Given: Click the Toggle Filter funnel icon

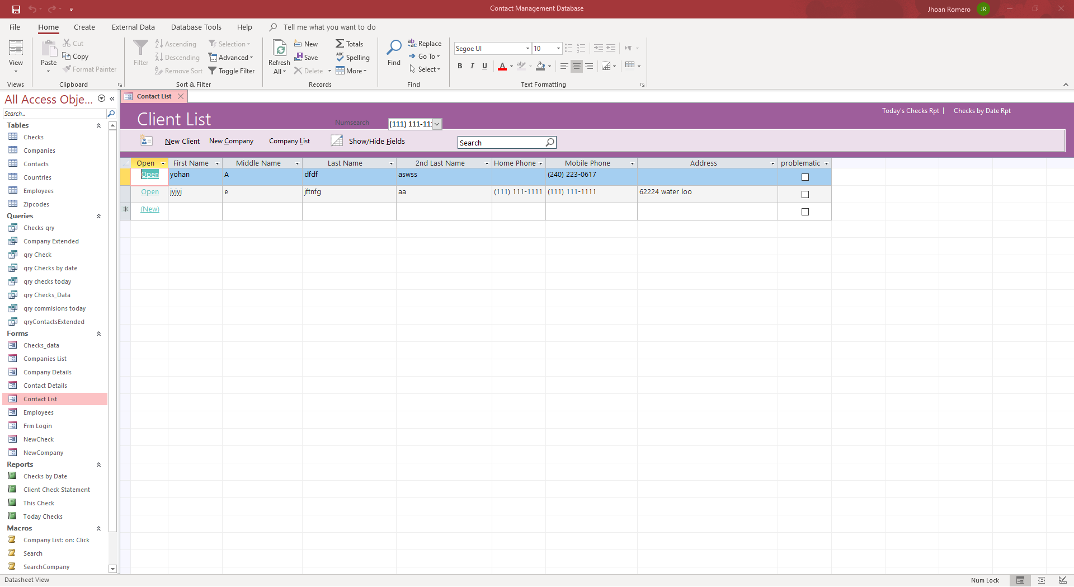Looking at the screenshot, I should [213, 71].
